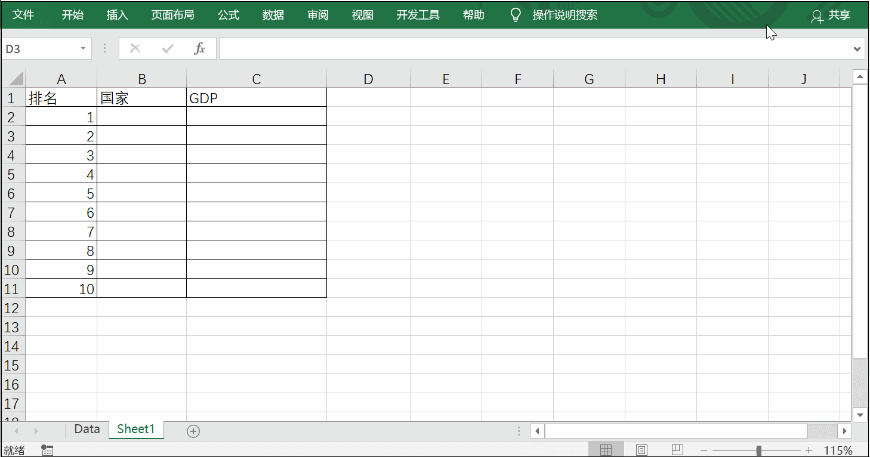This screenshot has height=457, width=870.
Task: Open Page Break Preview from the status bar
Action: pyautogui.click(x=677, y=449)
